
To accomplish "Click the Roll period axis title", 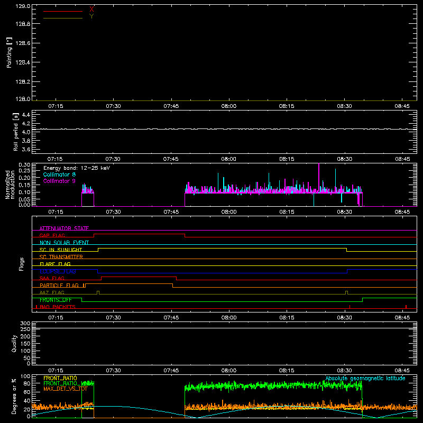I will click(x=15, y=132).
